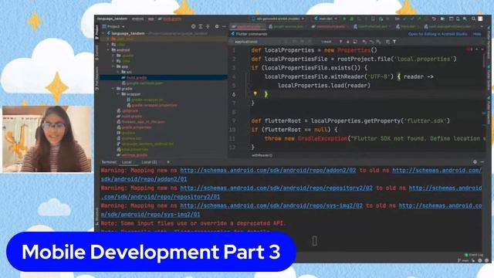Viewport: 494px width, 278px height.
Task: Click the search filter funnel icon
Action: pos(394,42)
